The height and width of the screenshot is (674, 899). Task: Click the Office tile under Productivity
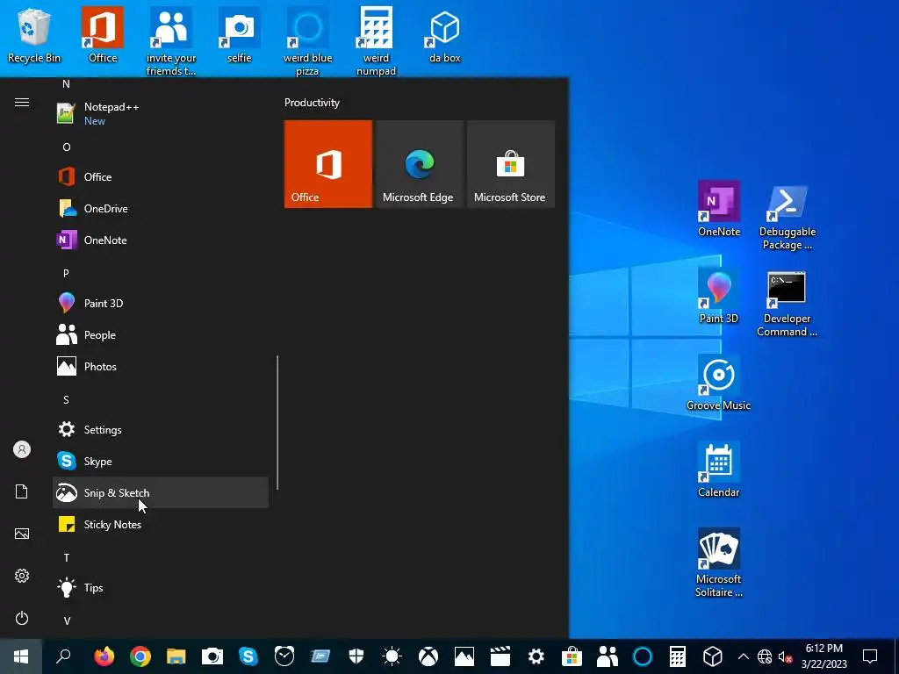[328, 164]
